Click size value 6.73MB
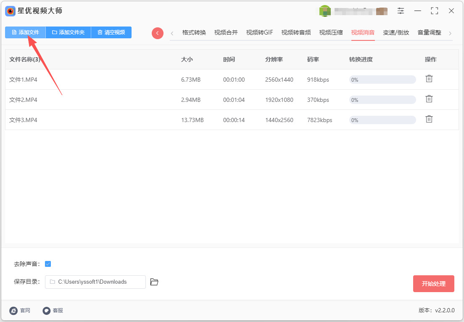 (191, 80)
